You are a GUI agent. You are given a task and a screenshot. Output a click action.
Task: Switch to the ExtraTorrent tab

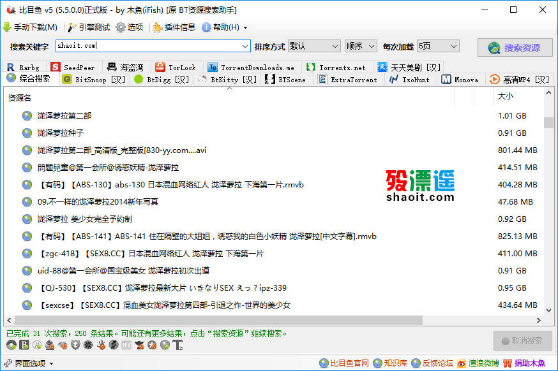[348, 80]
